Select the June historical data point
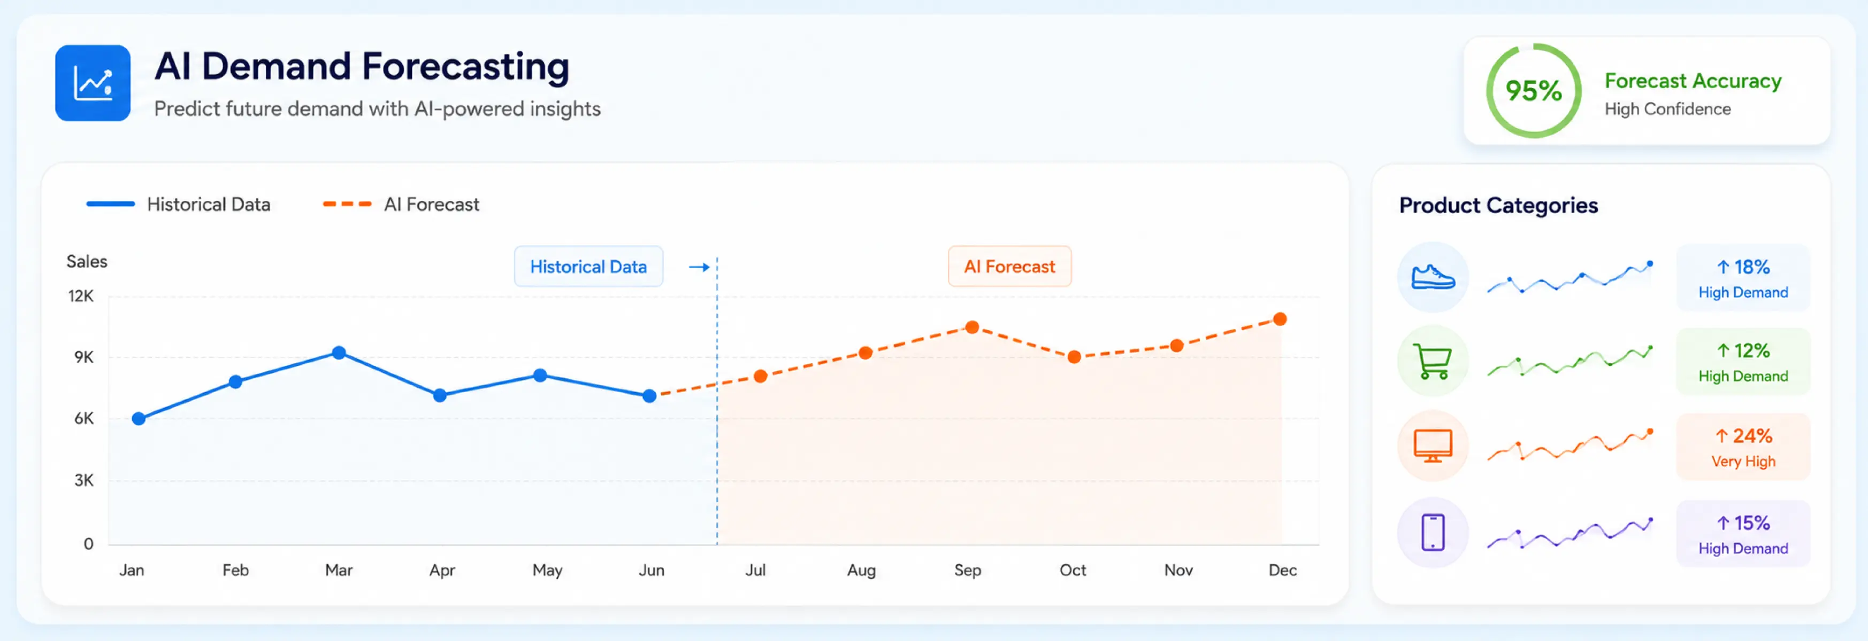Screen dimensions: 1868x641 (x=650, y=396)
